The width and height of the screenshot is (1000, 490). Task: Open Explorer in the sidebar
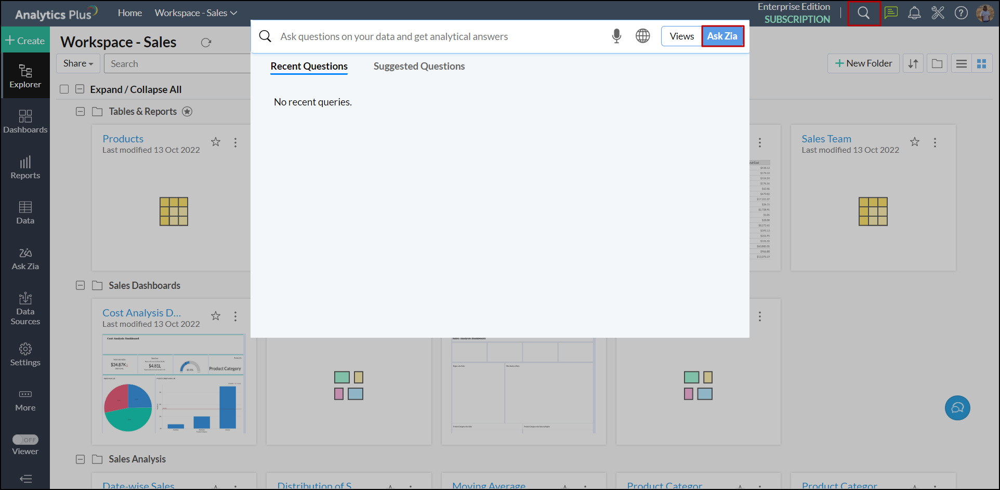pyautogui.click(x=25, y=76)
